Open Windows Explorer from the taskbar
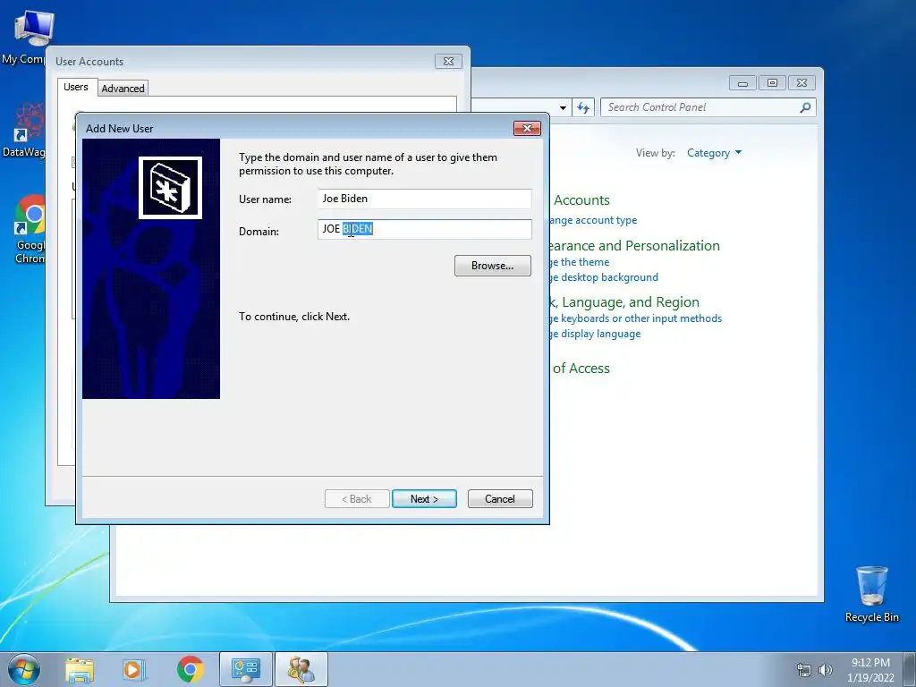This screenshot has height=687, width=916. pos(80,669)
